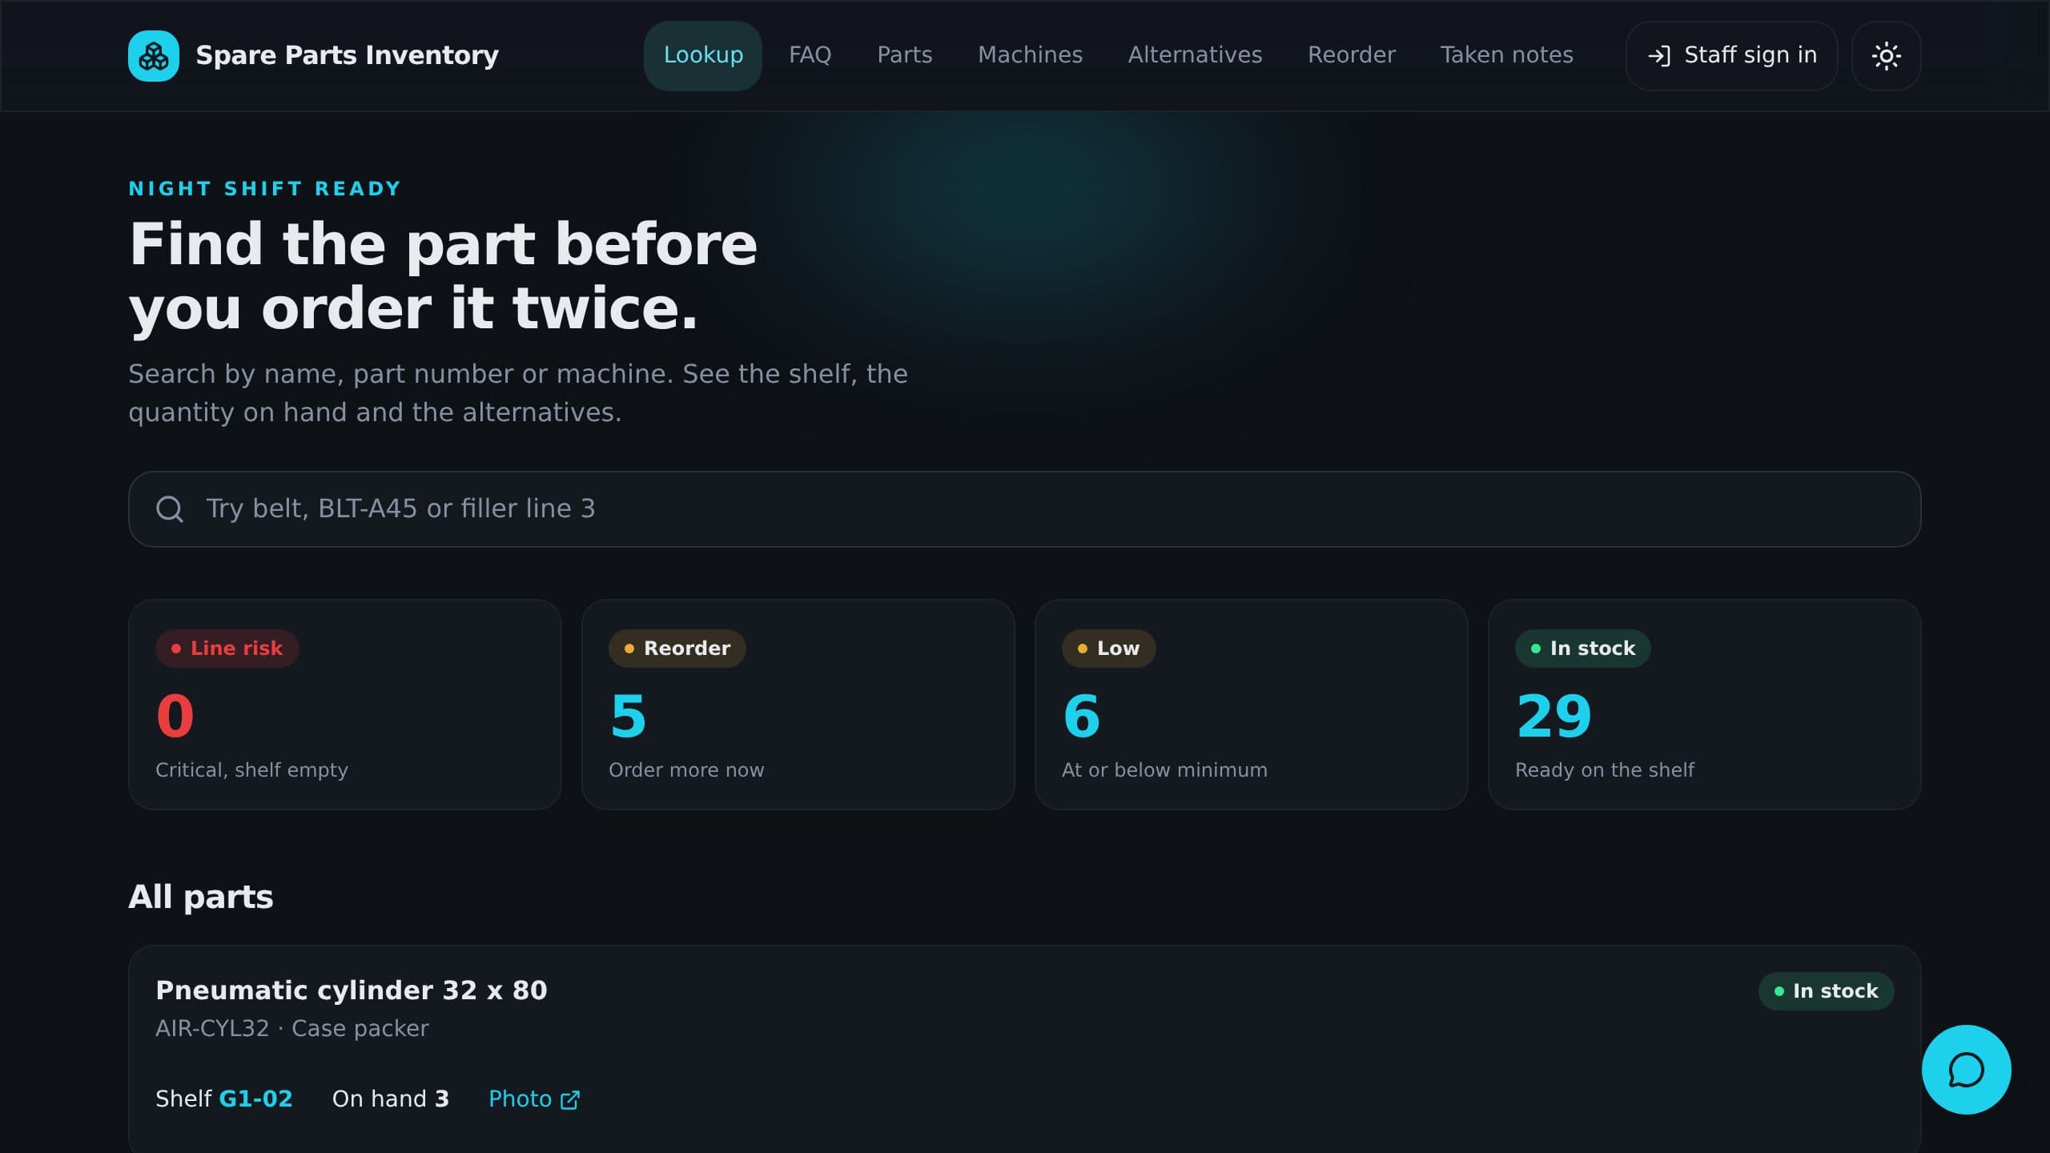Screen dimensions: 2050x1153
Task: Click the Pneumatic cylinder 32 x 80 title
Action: [352, 990]
